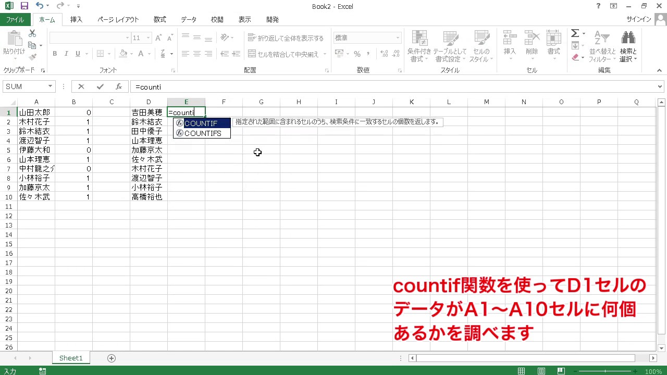Open Find and Select (検索と選択)
The height and width of the screenshot is (375, 667).
[x=628, y=46]
